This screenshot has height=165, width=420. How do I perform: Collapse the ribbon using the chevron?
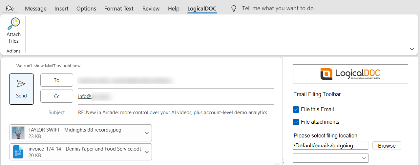[412, 49]
